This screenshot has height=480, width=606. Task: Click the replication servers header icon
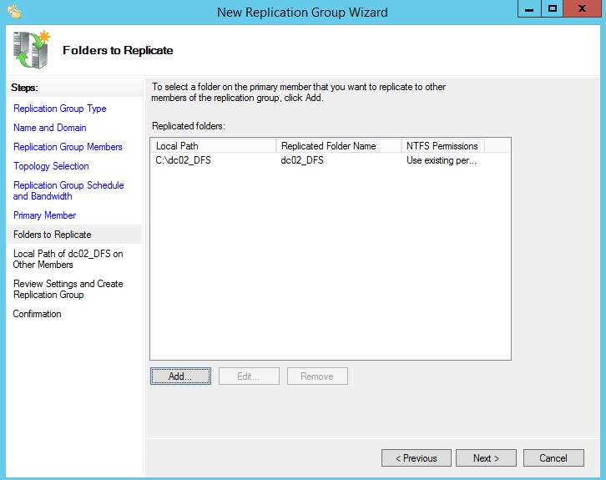32,50
